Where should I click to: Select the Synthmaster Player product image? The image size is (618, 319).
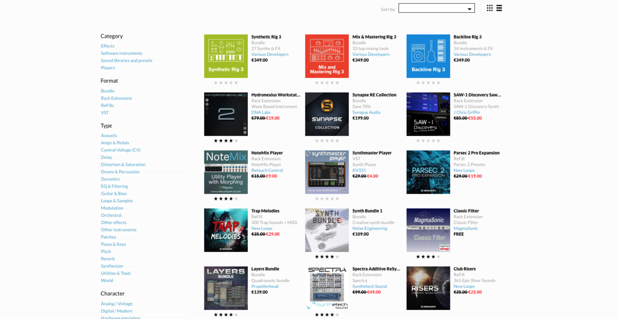(x=327, y=172)
